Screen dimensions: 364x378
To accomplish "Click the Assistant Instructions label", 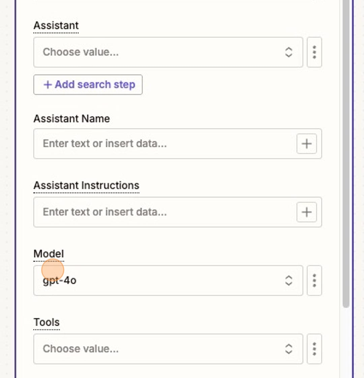I will pos(86,185).
